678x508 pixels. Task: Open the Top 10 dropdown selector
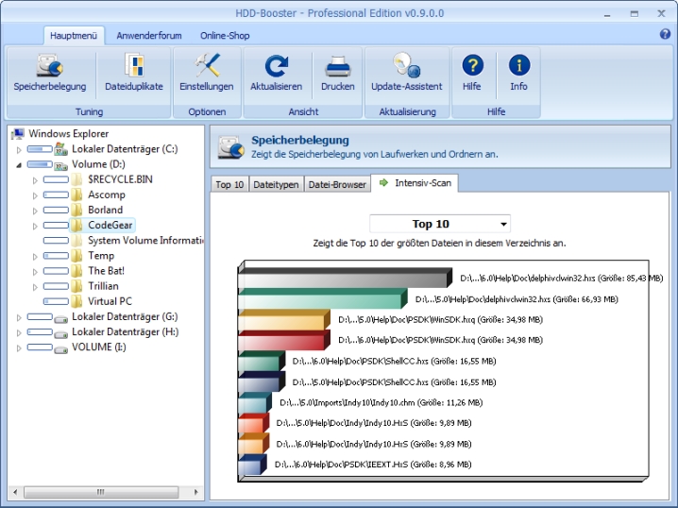(439, 224)
